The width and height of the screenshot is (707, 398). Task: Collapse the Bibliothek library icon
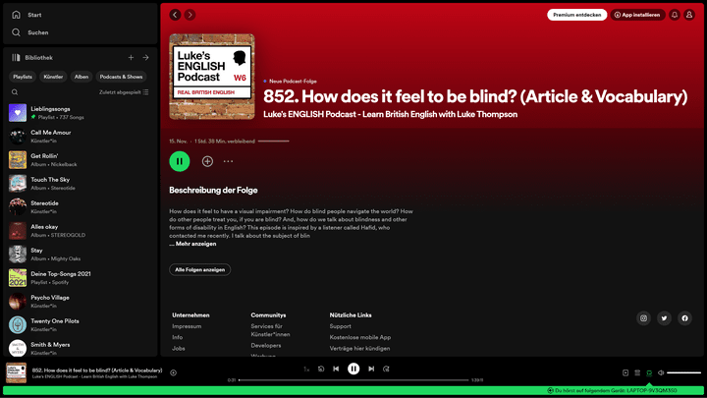point(17,58)
